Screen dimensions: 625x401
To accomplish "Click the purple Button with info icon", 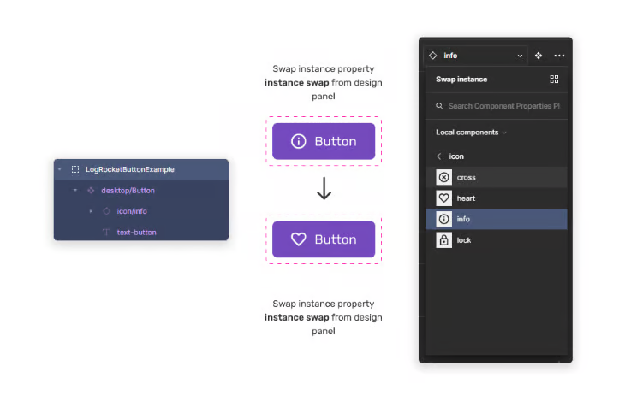I will [324, 141].
